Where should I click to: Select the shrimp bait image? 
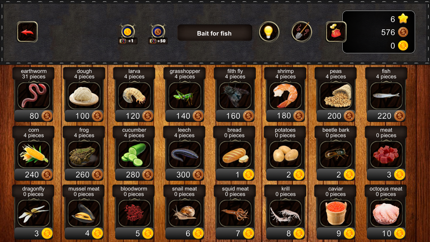(285, 96)
